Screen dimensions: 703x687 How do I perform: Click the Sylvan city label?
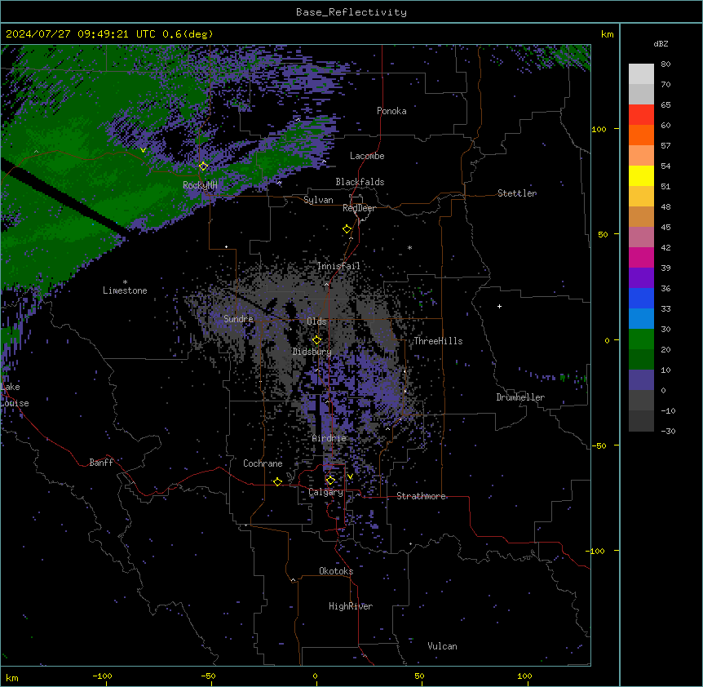(x=318, y=200)
